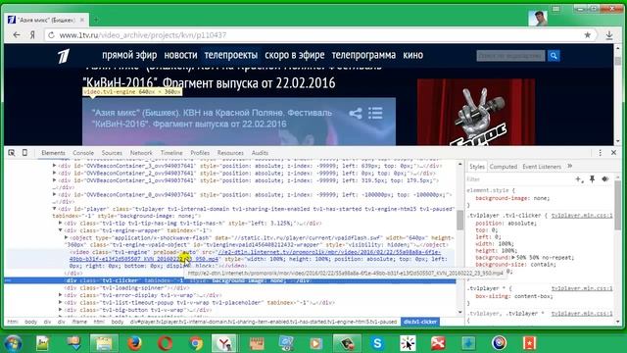Screen dimensions: 627x353
Task: Expand OVVBeaconContainer_3 div node
Action: (x=55, y=166)
